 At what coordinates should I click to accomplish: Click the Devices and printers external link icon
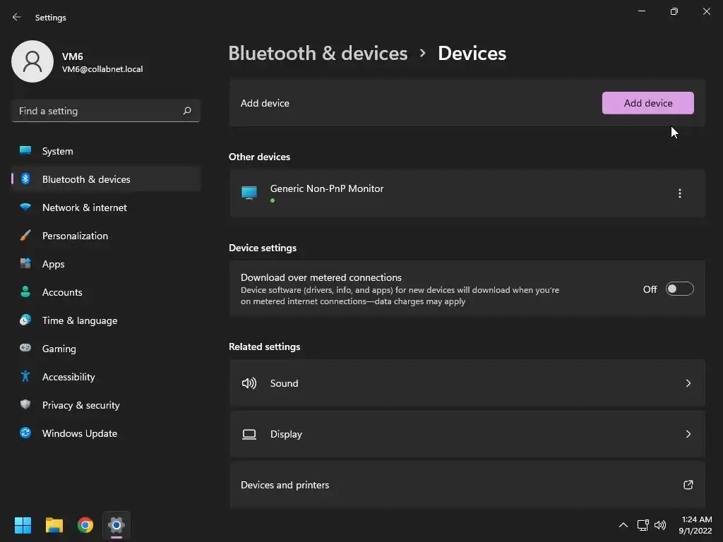point(688,485)
